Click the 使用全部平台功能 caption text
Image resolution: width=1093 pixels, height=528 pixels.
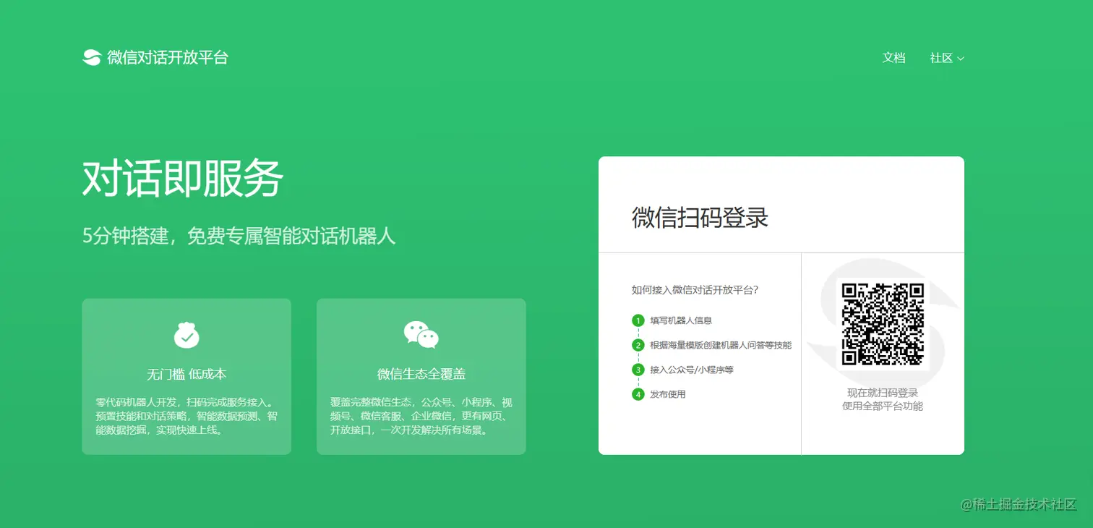[883, 406]
